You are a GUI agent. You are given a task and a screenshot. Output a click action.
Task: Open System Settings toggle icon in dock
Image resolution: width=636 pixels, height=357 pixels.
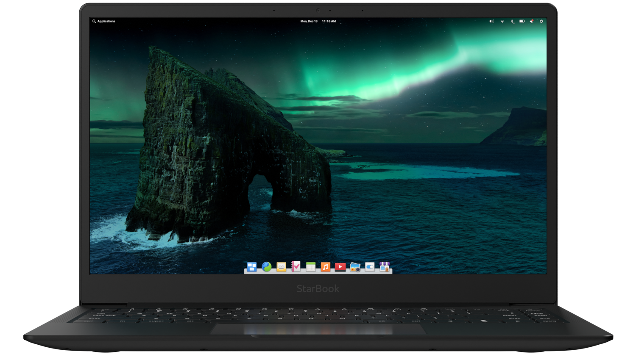[370, 267]
